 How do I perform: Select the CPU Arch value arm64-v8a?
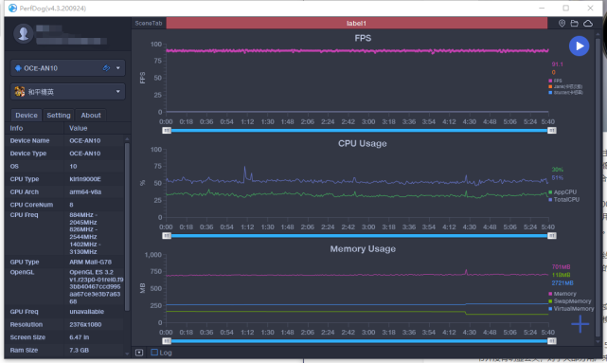pos(84,191)
